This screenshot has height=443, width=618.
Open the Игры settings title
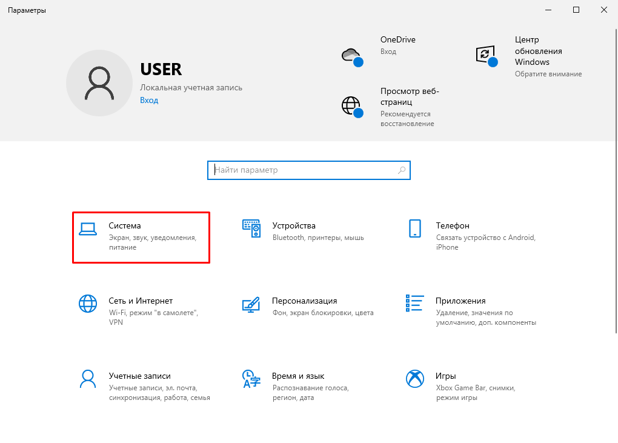tap(445, 376)
